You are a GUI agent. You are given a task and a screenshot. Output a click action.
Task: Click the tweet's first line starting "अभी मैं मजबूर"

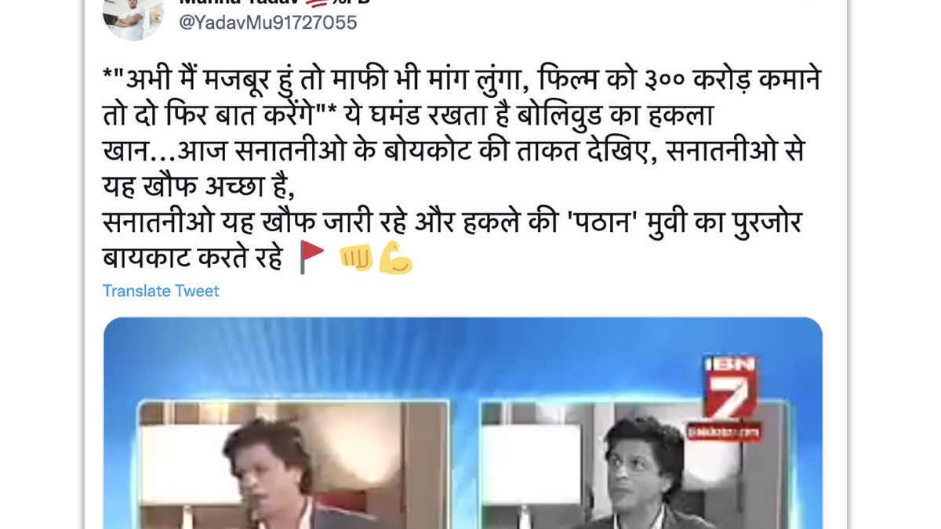tap(462, 82)
